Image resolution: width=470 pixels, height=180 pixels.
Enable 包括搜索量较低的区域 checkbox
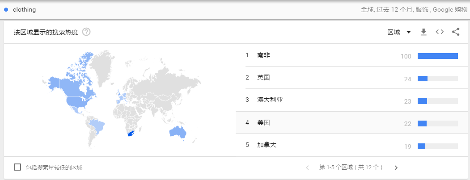tap(17, 167)
